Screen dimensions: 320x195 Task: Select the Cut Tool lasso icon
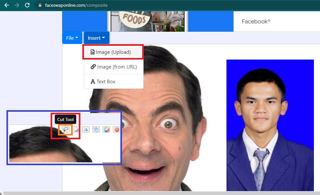click(66, 130)
